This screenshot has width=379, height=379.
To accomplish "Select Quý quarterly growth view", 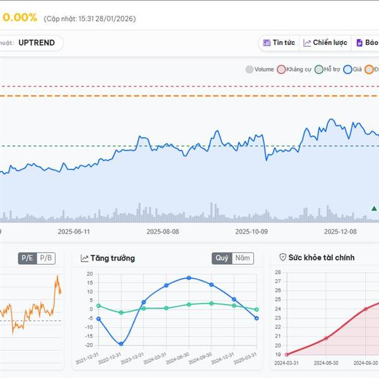I will click(x=222, y=258).
